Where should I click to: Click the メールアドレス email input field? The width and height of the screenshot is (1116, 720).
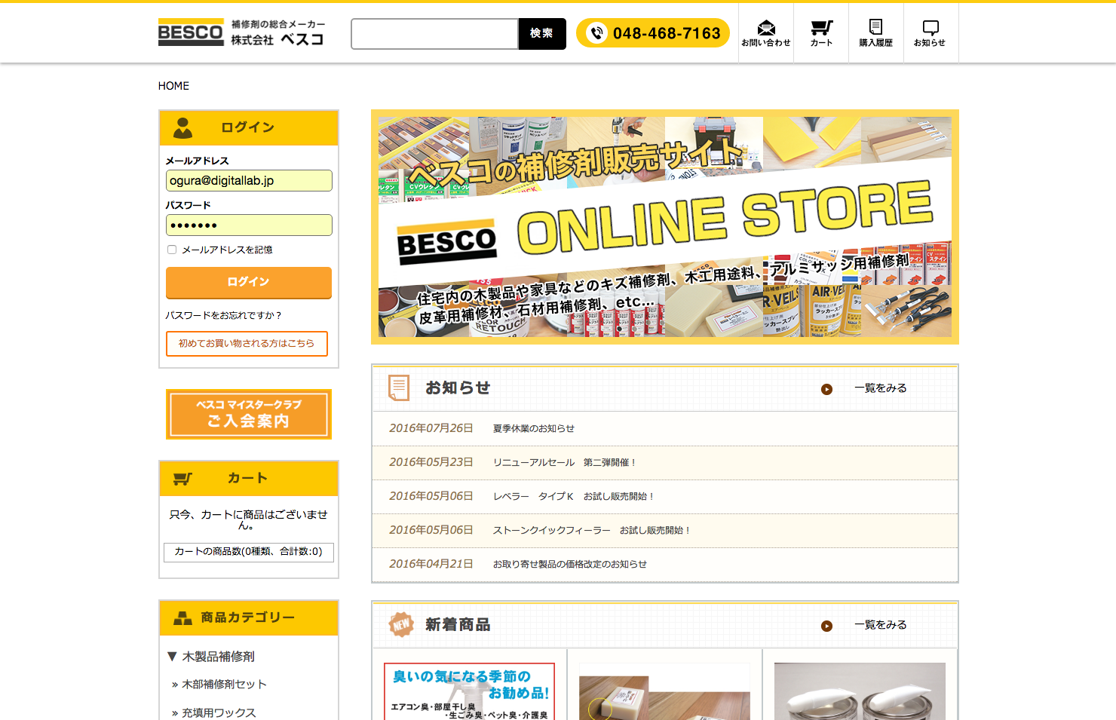[249, 181]
